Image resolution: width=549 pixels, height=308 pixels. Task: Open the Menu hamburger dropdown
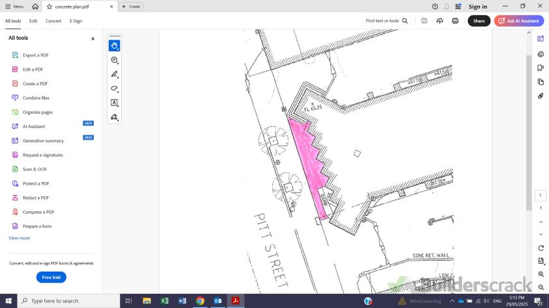tap(14, 6)
